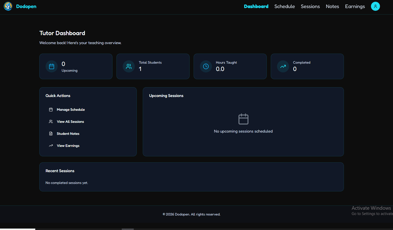Go to the Dashboard nav item

pyautogui.click(x=256, y=6)
